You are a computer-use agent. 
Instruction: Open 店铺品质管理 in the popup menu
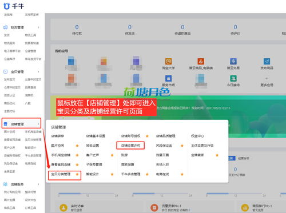click(165, 136)
